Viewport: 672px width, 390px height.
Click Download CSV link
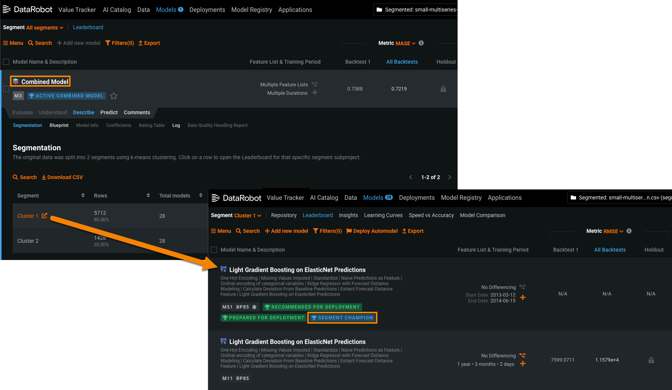(62, 177)
